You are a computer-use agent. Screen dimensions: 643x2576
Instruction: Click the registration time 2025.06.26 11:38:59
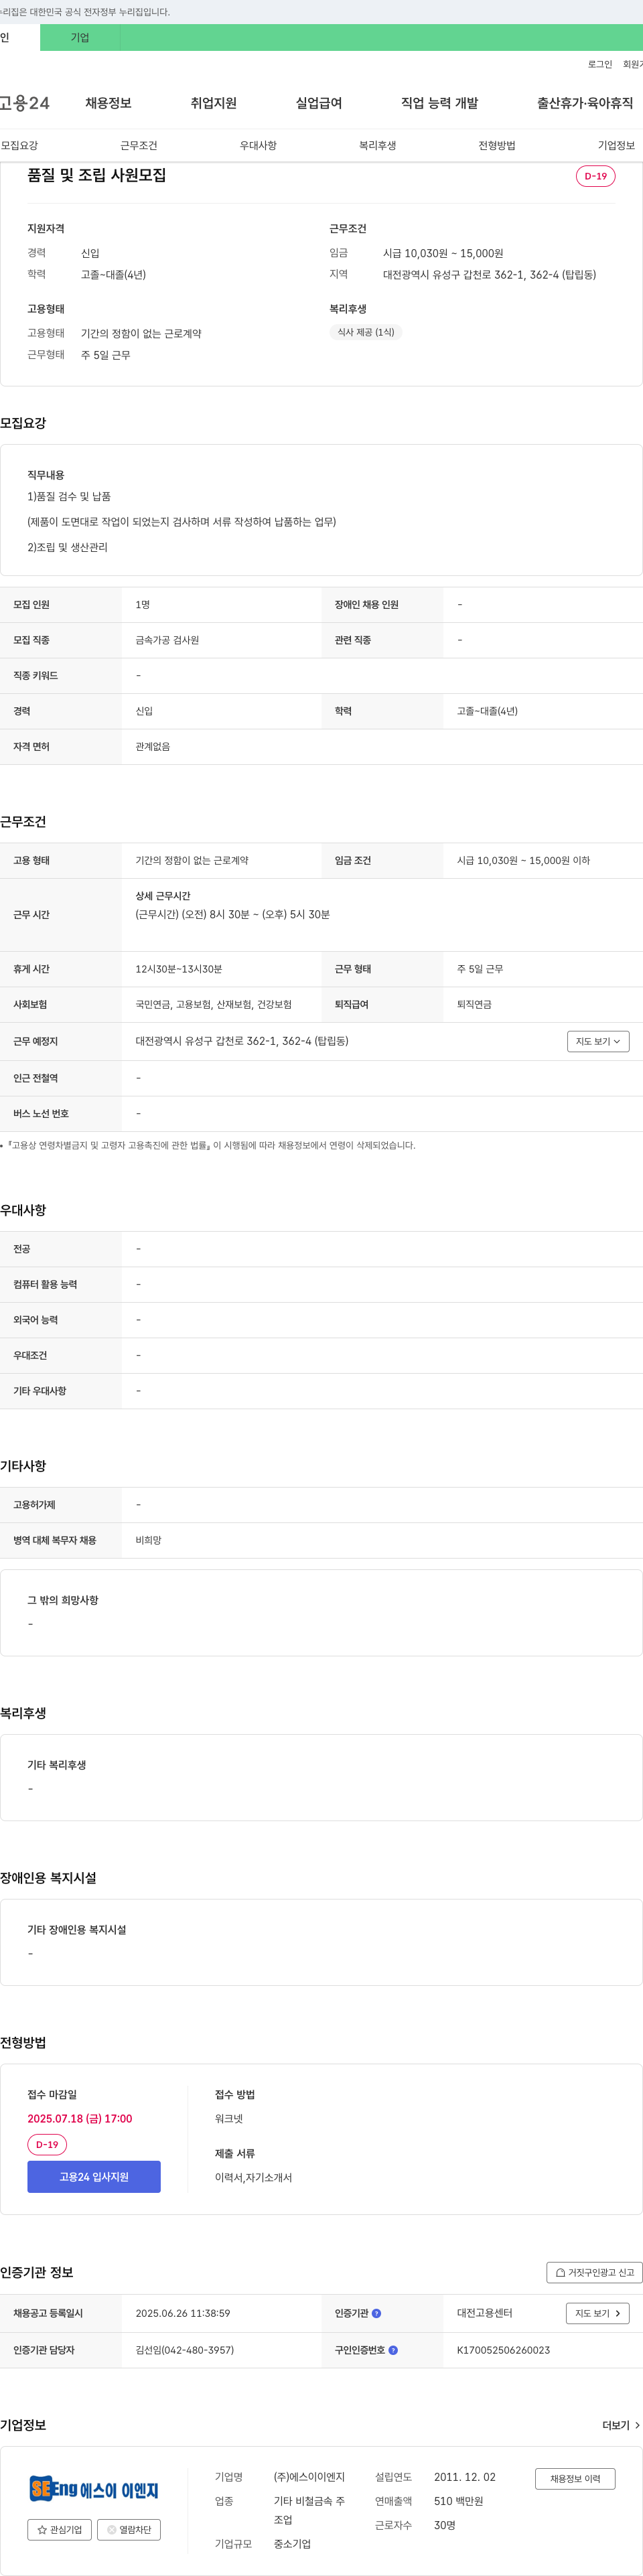(183, 2313)
